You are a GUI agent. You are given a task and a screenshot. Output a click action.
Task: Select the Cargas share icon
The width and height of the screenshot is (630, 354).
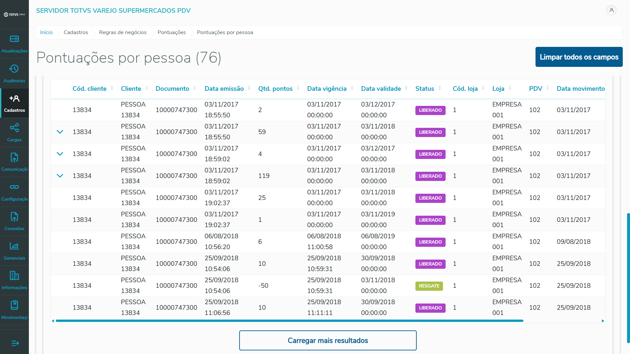[14, 128]
